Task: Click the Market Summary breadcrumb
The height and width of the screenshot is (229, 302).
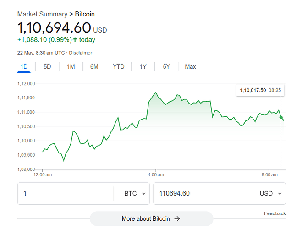Action: [42, 14]
